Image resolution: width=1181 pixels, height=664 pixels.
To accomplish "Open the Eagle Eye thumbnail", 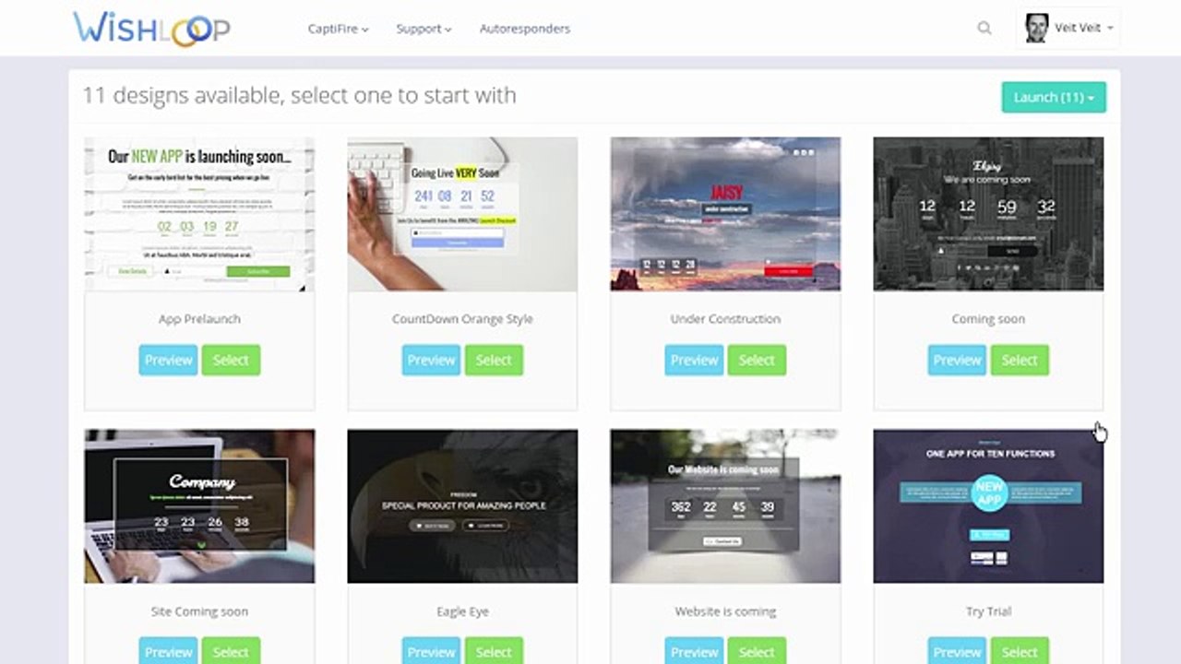I will coord(462,506).
